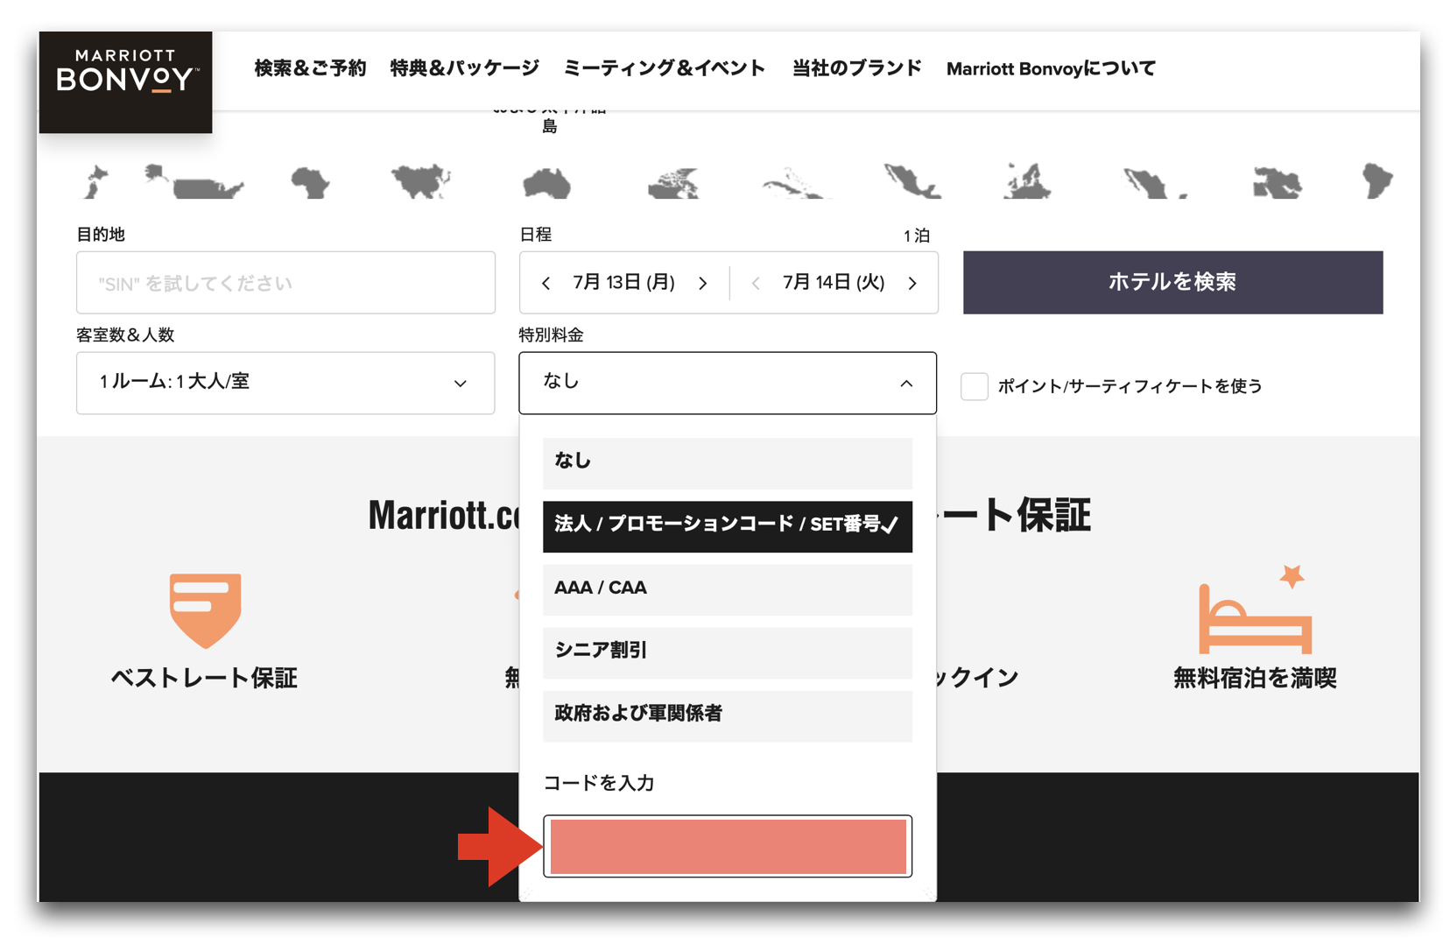This screenshot has width=1450, height=944.
Task: Click the コードを入力 code input field
Action: click(728, 846)
